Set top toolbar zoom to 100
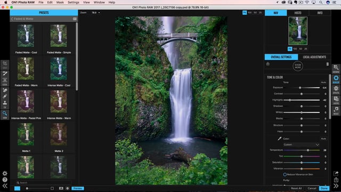 pyautogui.click(x=250, y=13)
